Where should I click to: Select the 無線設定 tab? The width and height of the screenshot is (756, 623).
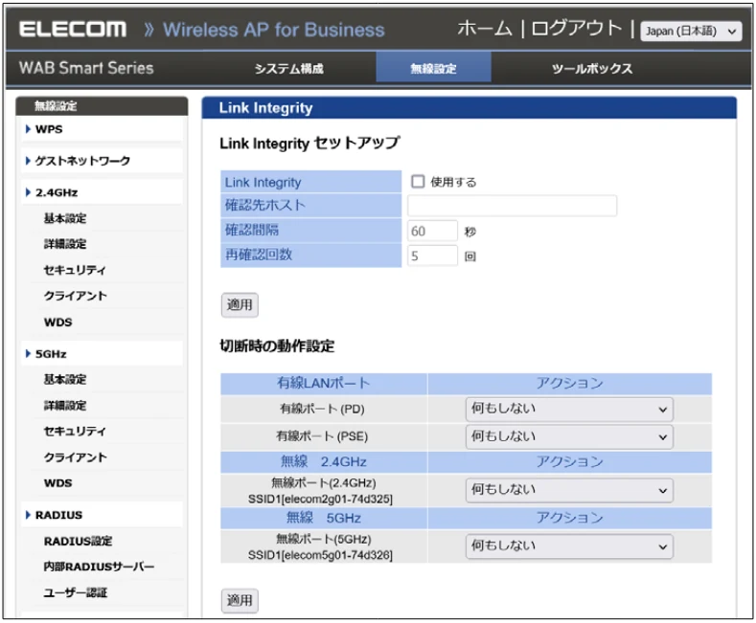click(433, 68)
